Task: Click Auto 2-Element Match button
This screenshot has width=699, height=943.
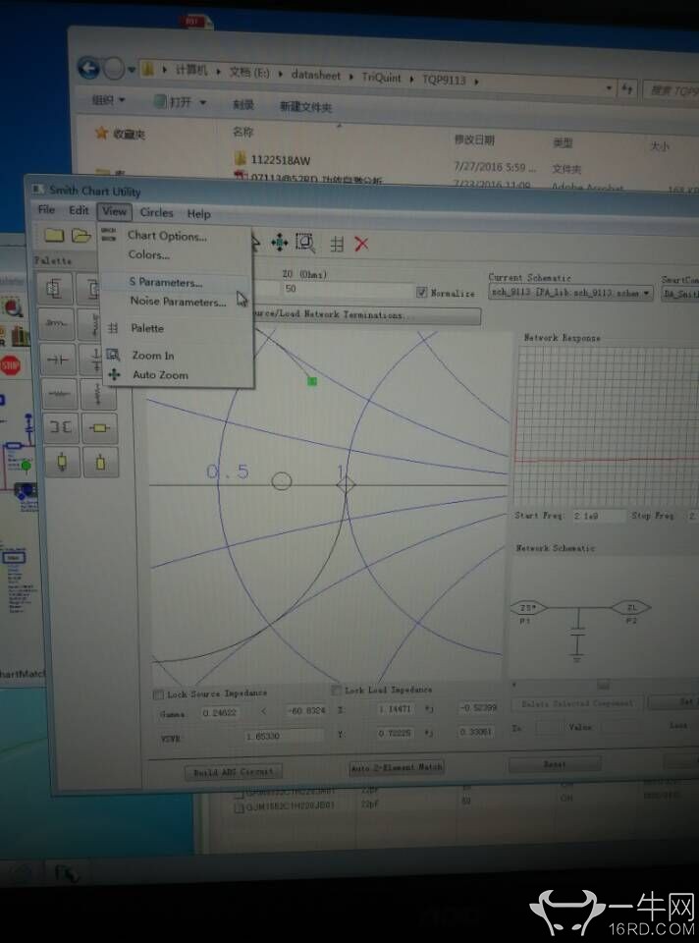Action: click(397, 767)
